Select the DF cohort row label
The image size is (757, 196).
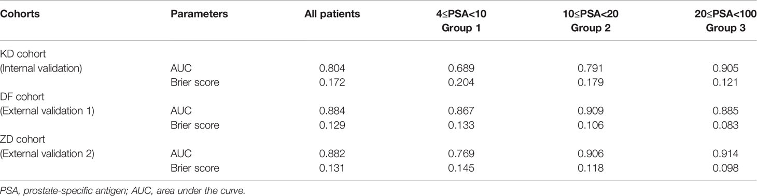[x=20, y=96]
